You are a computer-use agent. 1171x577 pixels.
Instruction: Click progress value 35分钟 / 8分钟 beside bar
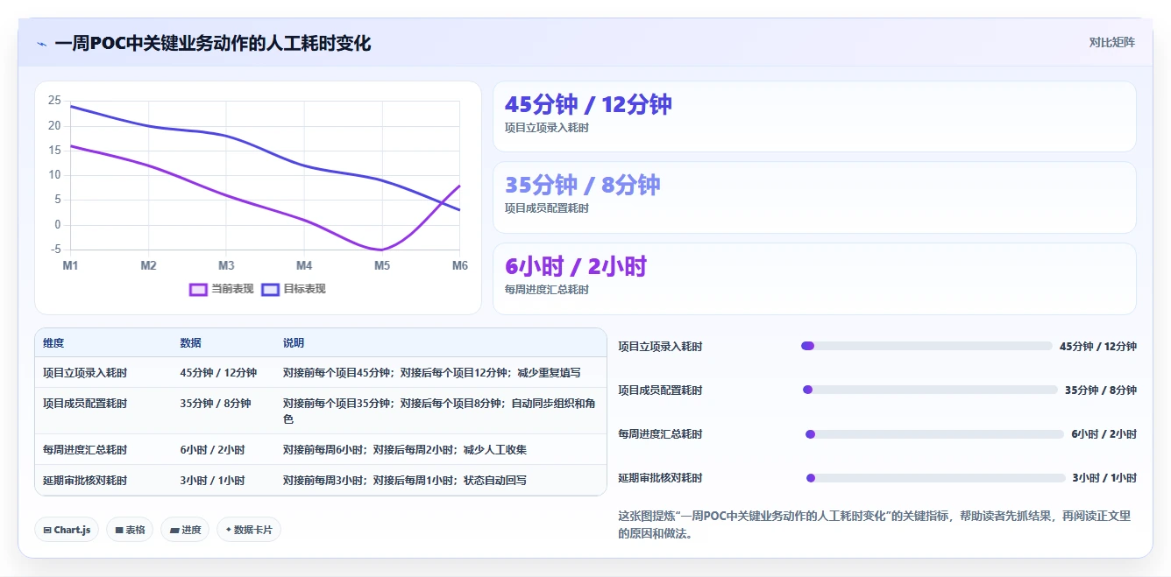1101,390
